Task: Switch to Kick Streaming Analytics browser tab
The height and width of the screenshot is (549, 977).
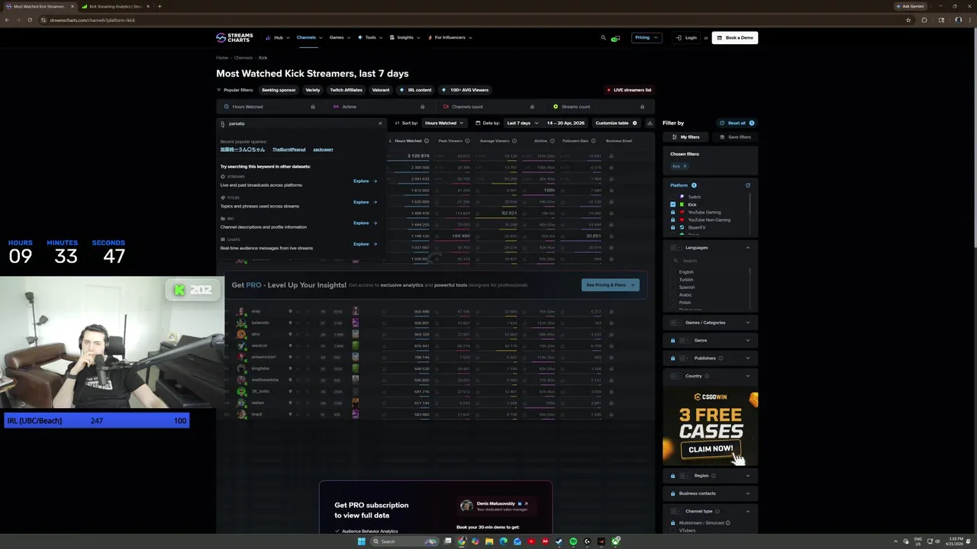Action: pos(114,6)
